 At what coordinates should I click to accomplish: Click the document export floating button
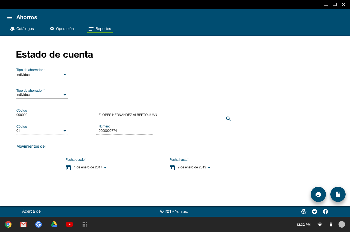coord(338,194)
